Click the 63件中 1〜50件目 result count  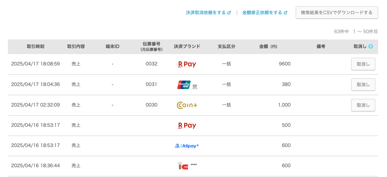[356, 31]
